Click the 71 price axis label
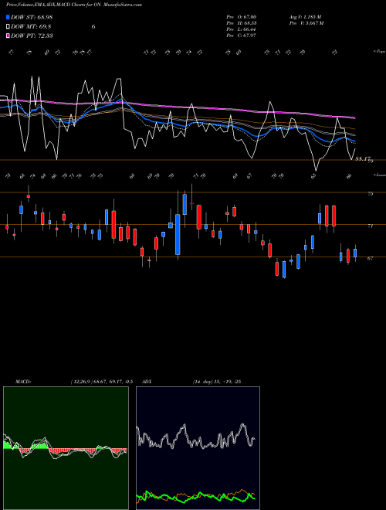The width and height of the screenshot is (386, 510). click(370, 226)
